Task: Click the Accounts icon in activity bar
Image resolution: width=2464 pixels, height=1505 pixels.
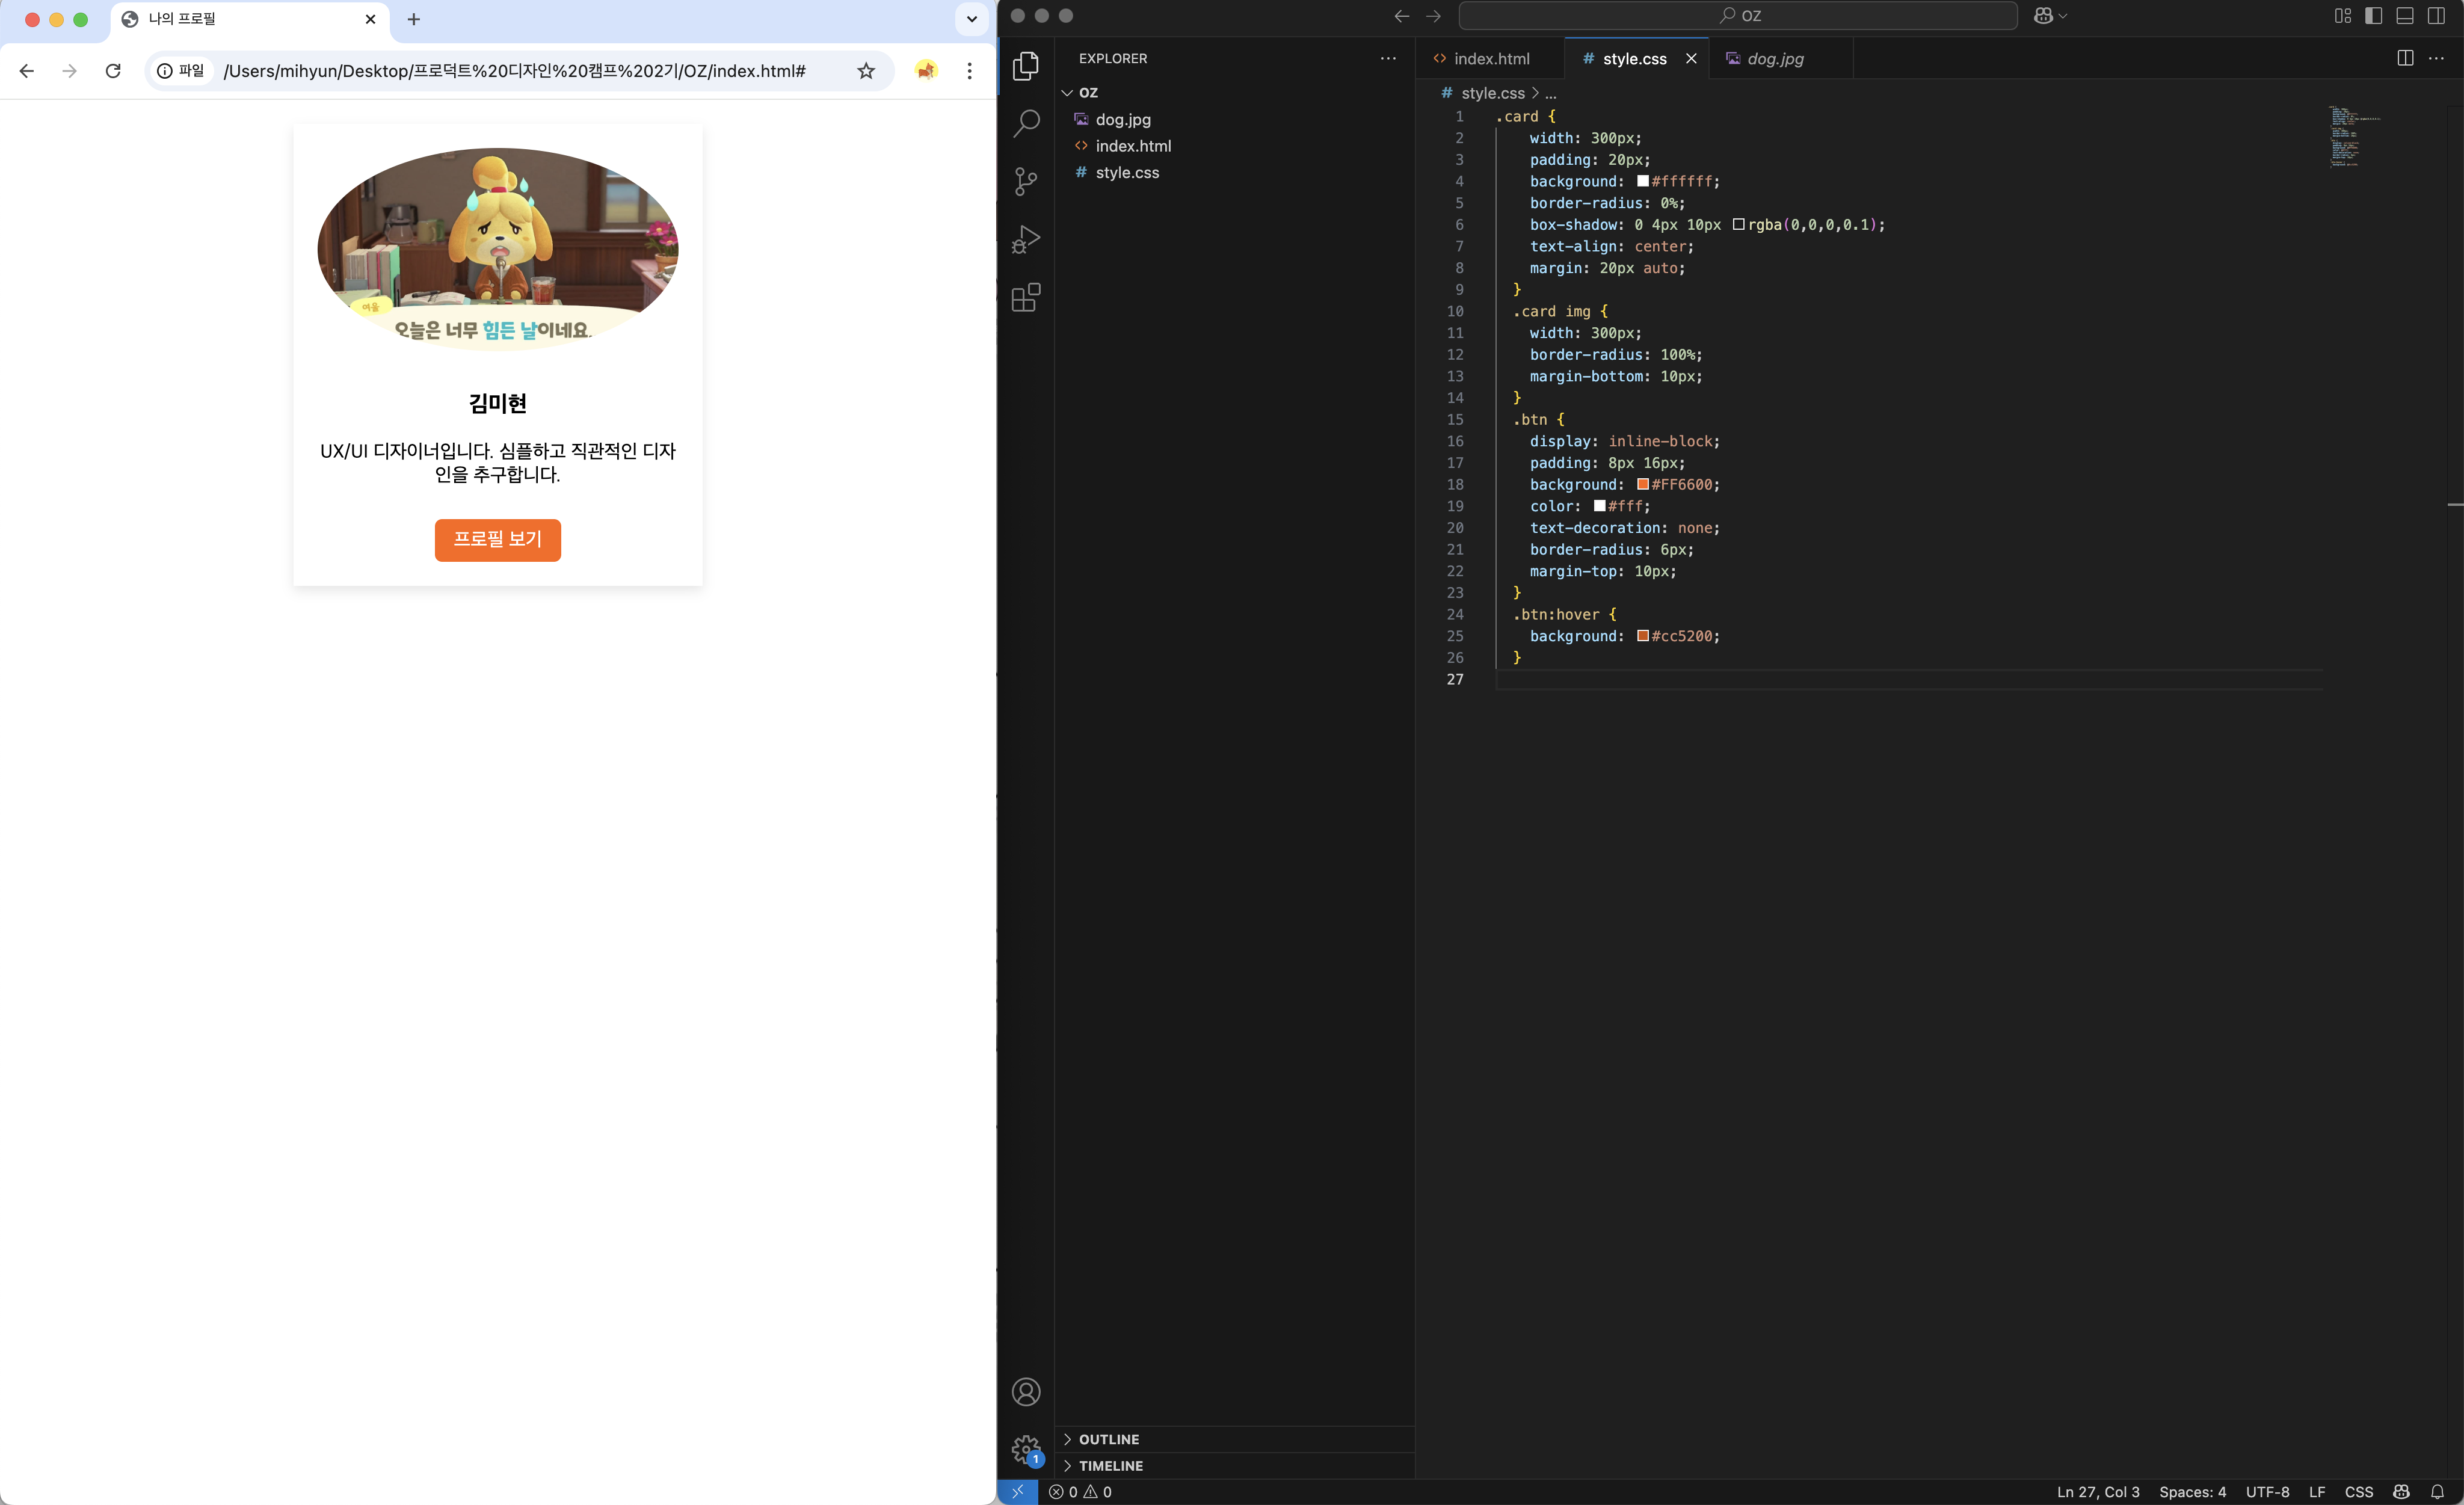Action: tap(1026, 1392)
